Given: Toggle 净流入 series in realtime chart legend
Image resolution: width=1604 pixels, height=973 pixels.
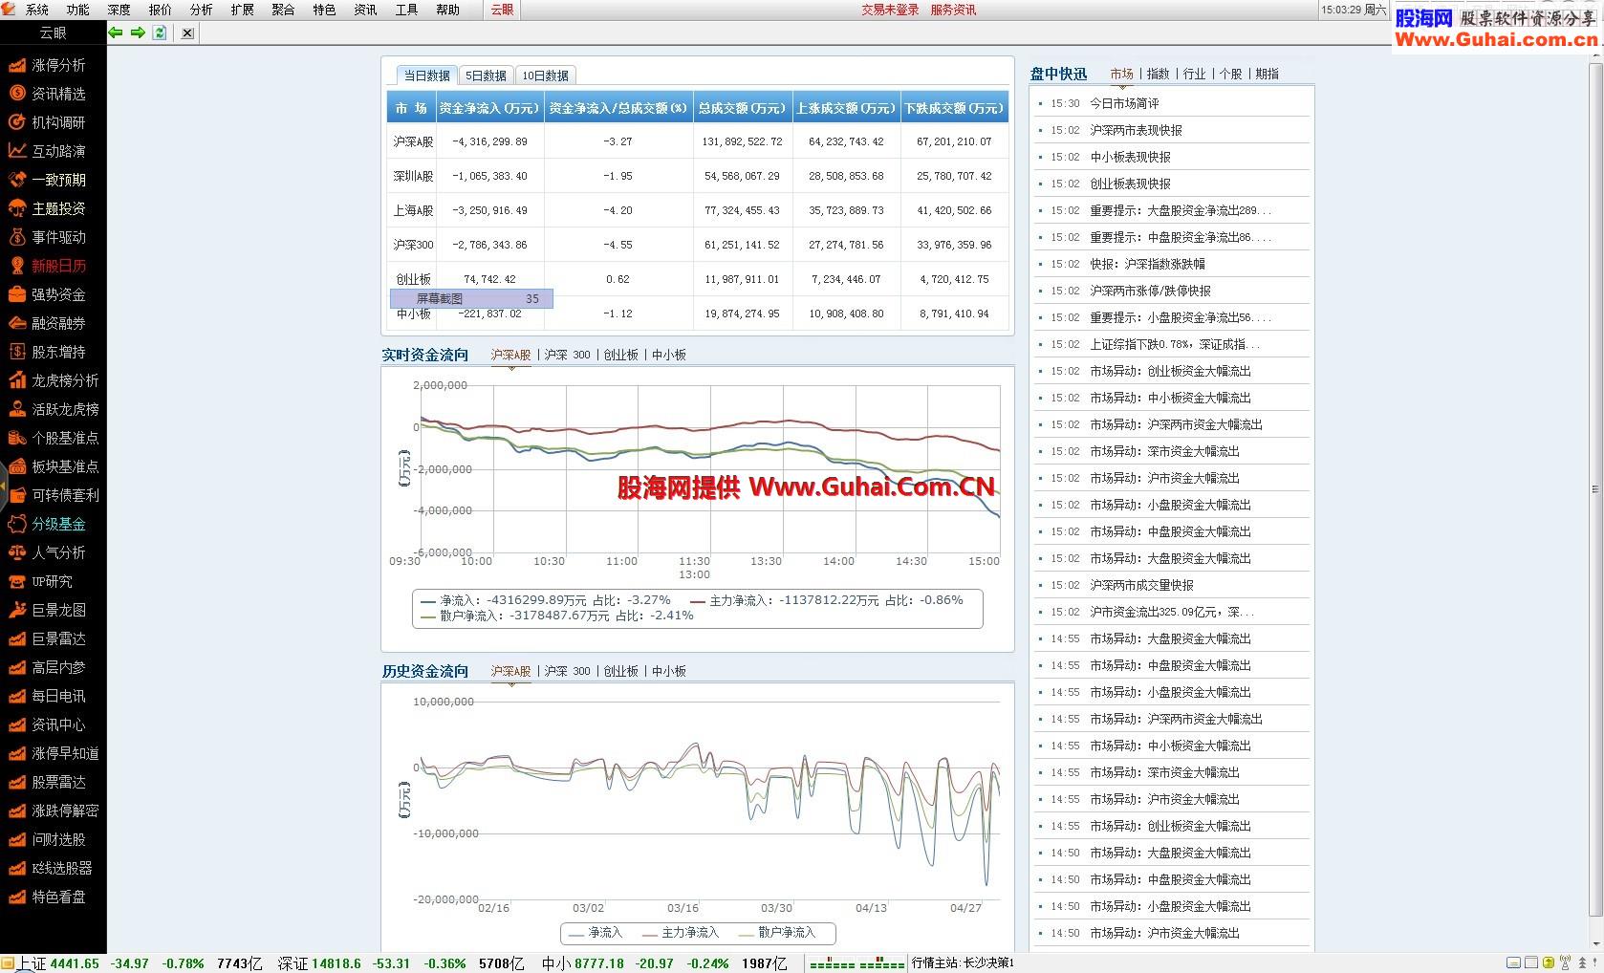Looking at the screenshot, I should (546, 600).
